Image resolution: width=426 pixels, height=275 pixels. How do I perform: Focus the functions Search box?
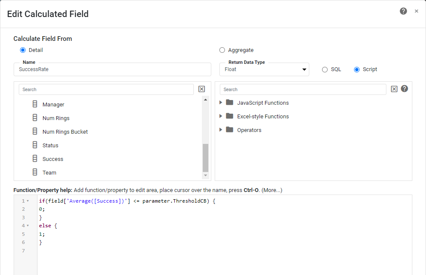[x=302, y=89]
